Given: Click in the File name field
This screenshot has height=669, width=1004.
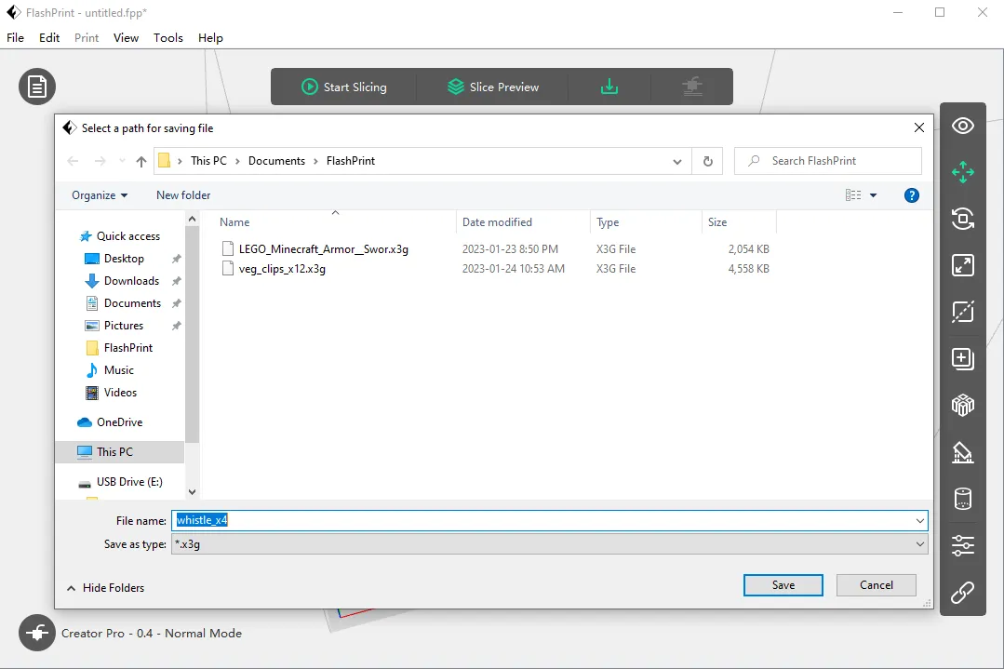Looking at the screenshot, I should 549,520.
